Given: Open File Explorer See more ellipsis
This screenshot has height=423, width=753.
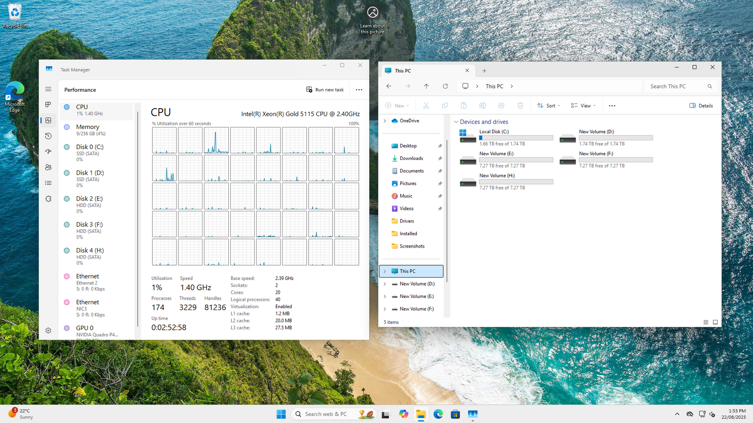Looking at the screenshot, I should (612, 105).
